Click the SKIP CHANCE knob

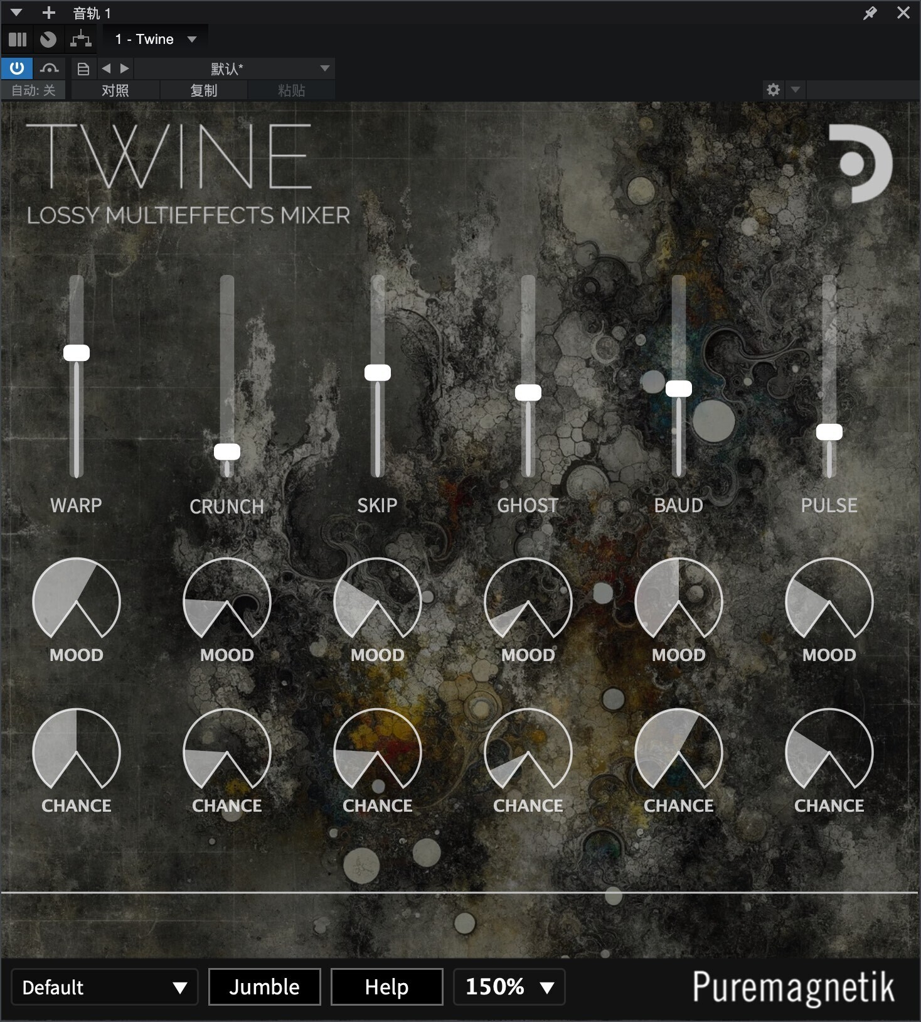coord(378,749)
